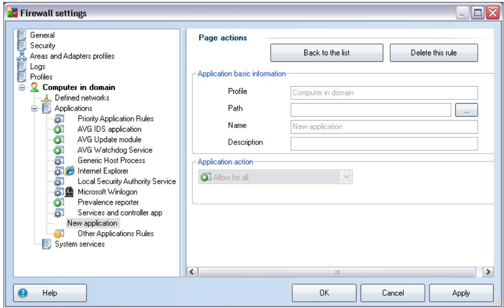Click the Profile field showing Computer in domain

(384, 93)
